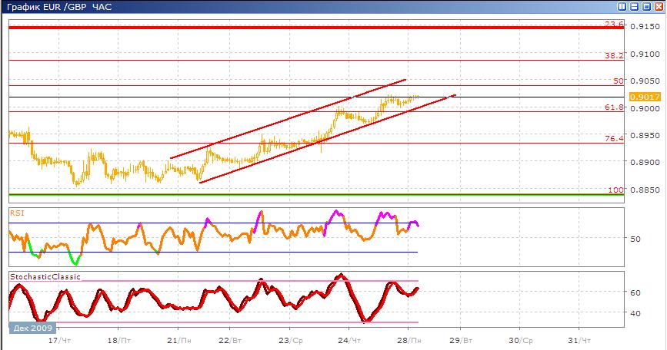Screen dimensions: 667x350
Task: Click the pause button in title bar
Action: 621,6
